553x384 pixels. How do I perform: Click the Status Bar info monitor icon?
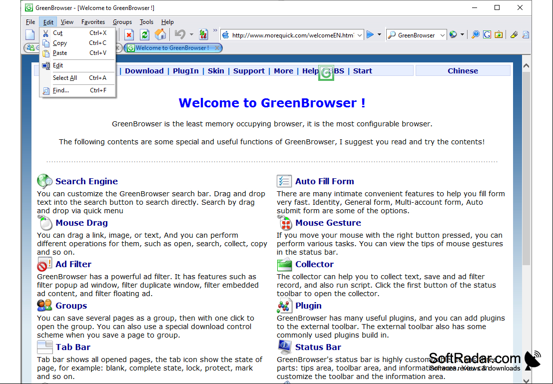tap(284, 347)
